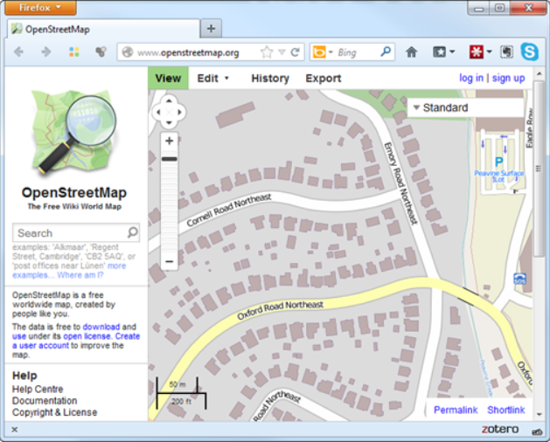Open the URL history dropdown arrow
Viewport: 550px width, 442px height.
coord(282,52)
